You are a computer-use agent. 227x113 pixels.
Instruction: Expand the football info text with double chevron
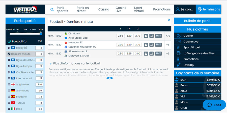[109, 78]
